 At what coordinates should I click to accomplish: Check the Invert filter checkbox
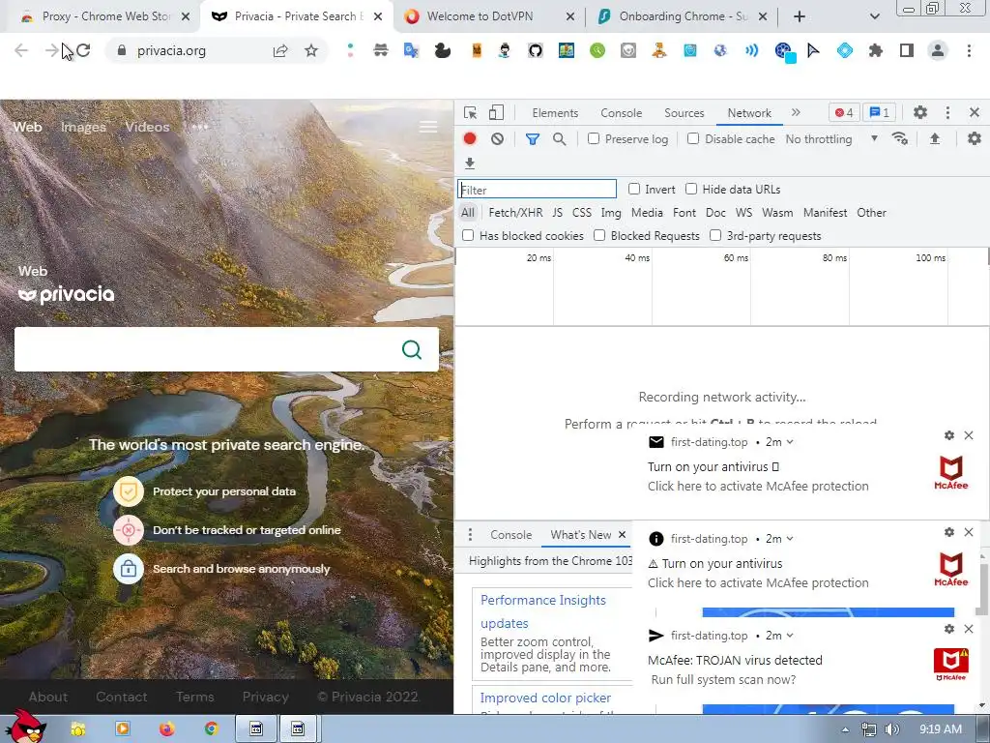[x=634, y=189]
